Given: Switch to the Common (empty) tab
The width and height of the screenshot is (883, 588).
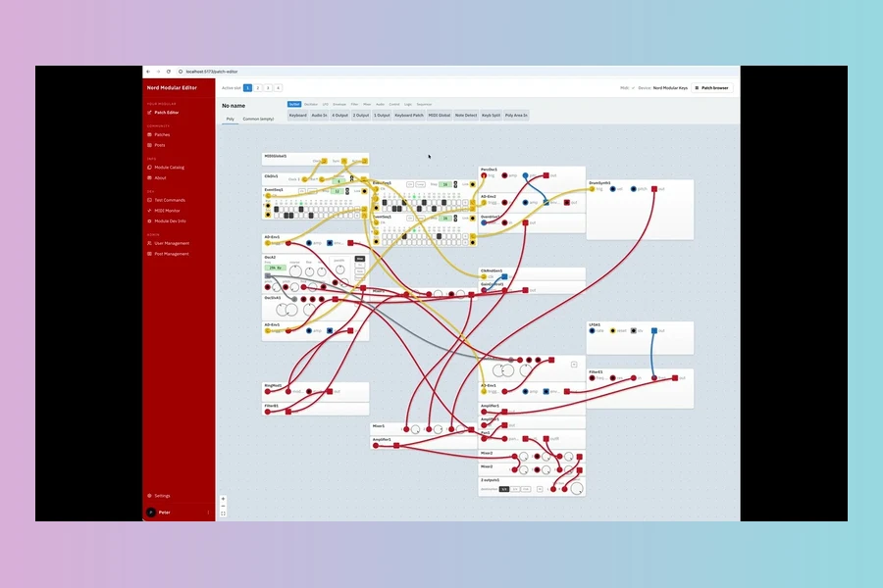Looking at the screenshot, I should 259,119.
